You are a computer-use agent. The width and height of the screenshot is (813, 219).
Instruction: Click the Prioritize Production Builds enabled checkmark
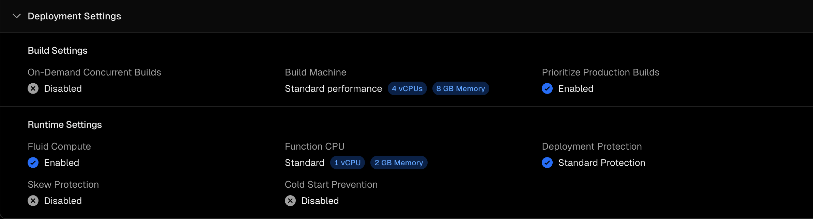coord(547,88)
